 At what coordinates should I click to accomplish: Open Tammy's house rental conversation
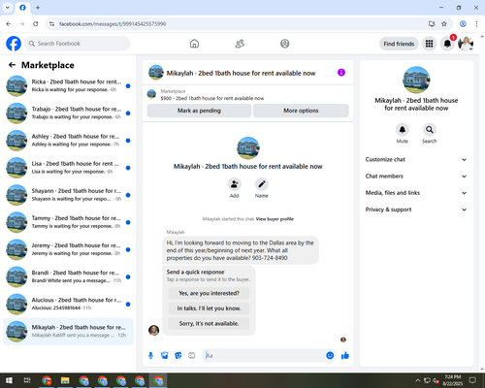68,222
